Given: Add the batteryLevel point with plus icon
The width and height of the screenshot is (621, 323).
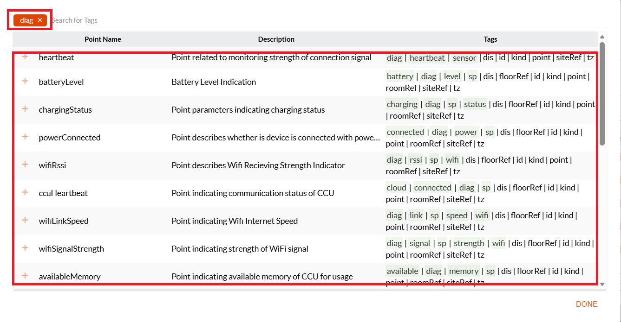Looking at the screenshot, I should [x=25, y=81].
